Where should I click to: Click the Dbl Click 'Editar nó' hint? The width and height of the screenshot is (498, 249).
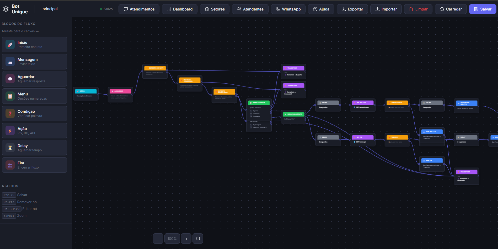click(19, 209)
